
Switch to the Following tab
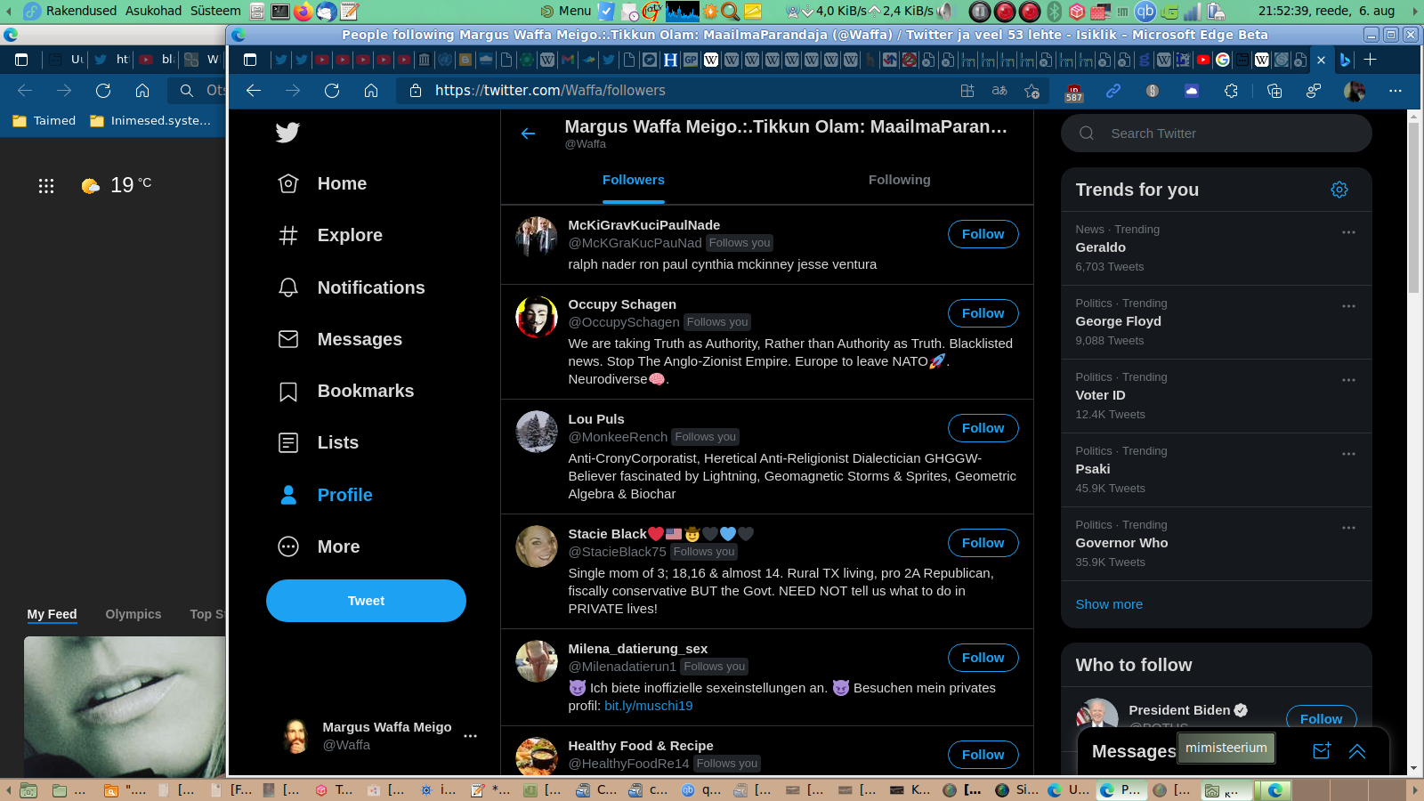[x=900, y=180]
